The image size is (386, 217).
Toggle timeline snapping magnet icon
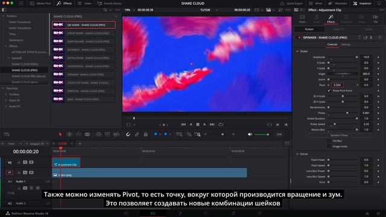point(128,134)
